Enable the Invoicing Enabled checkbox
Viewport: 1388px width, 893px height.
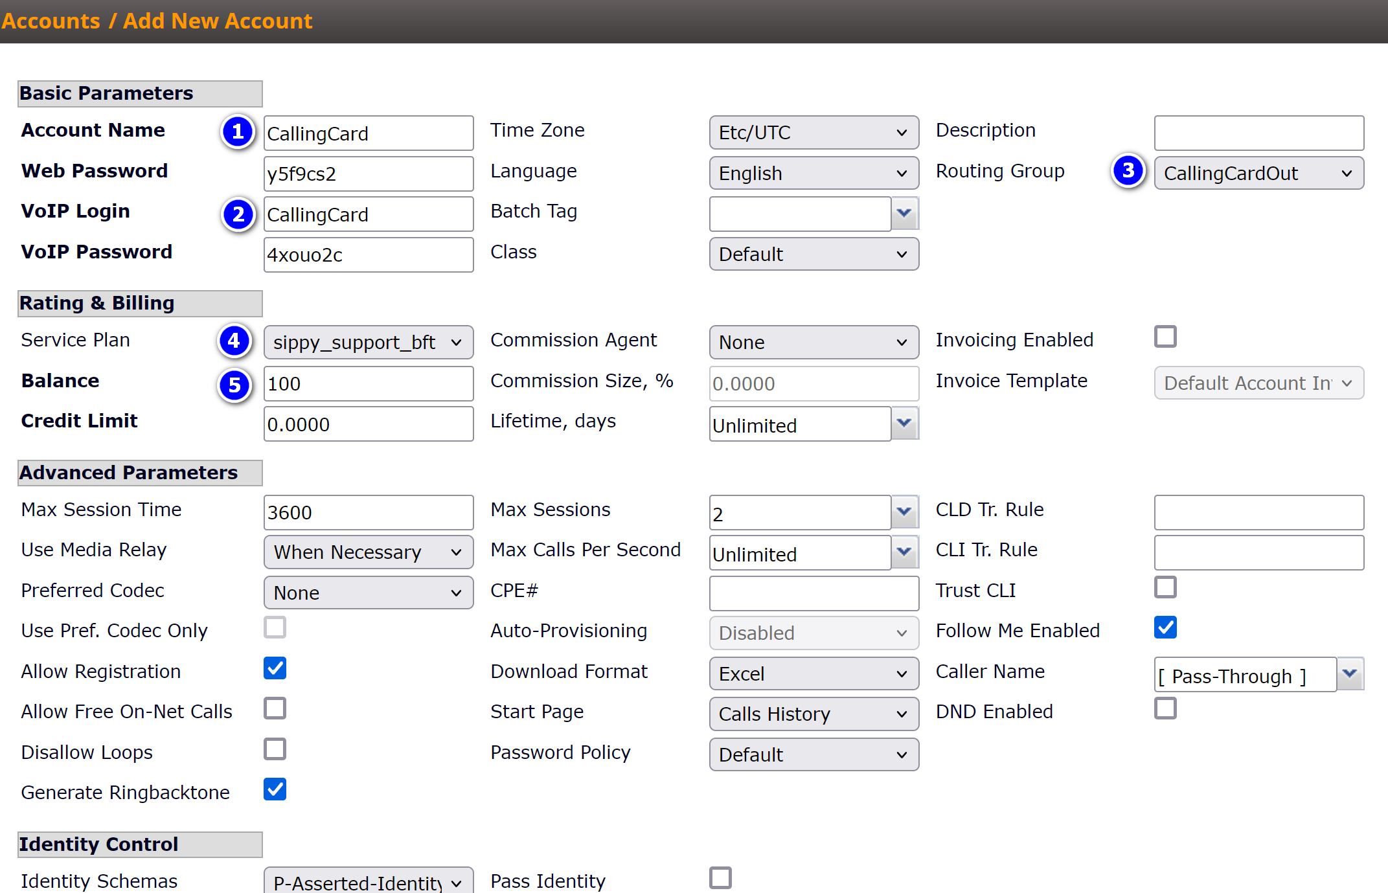(x=1165, y=337)
